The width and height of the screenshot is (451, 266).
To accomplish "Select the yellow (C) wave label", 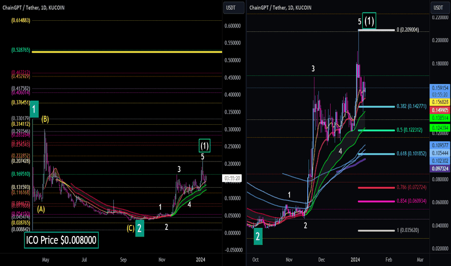I will tap(131, 228).
